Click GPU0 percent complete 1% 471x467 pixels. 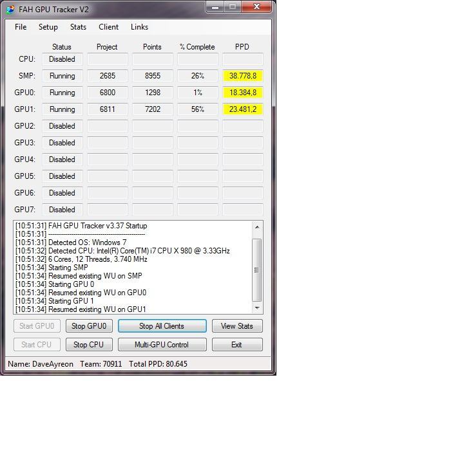point(198,93)
